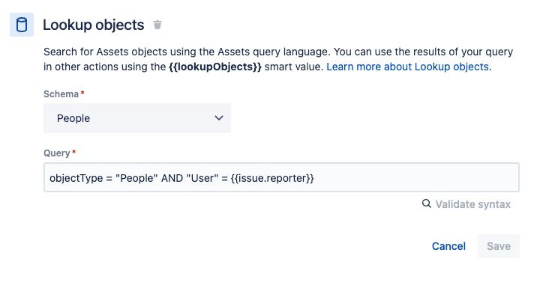Focus the Query input field
The image size is (555, 288).
pos(281,177)
